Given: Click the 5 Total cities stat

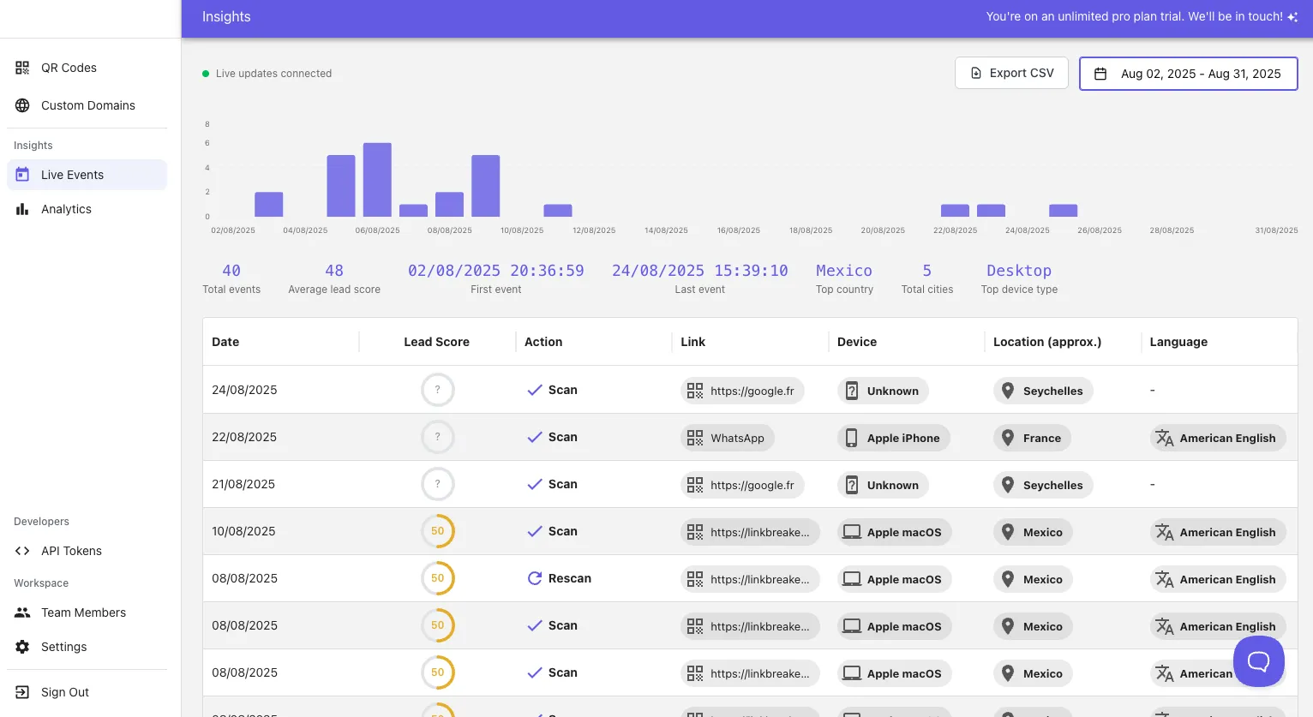Looking at the screenshot, I should [927, 279].
